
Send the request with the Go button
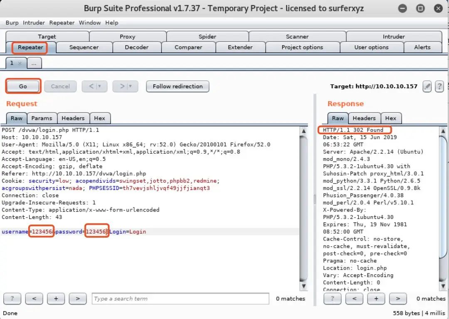coord(23,86)
